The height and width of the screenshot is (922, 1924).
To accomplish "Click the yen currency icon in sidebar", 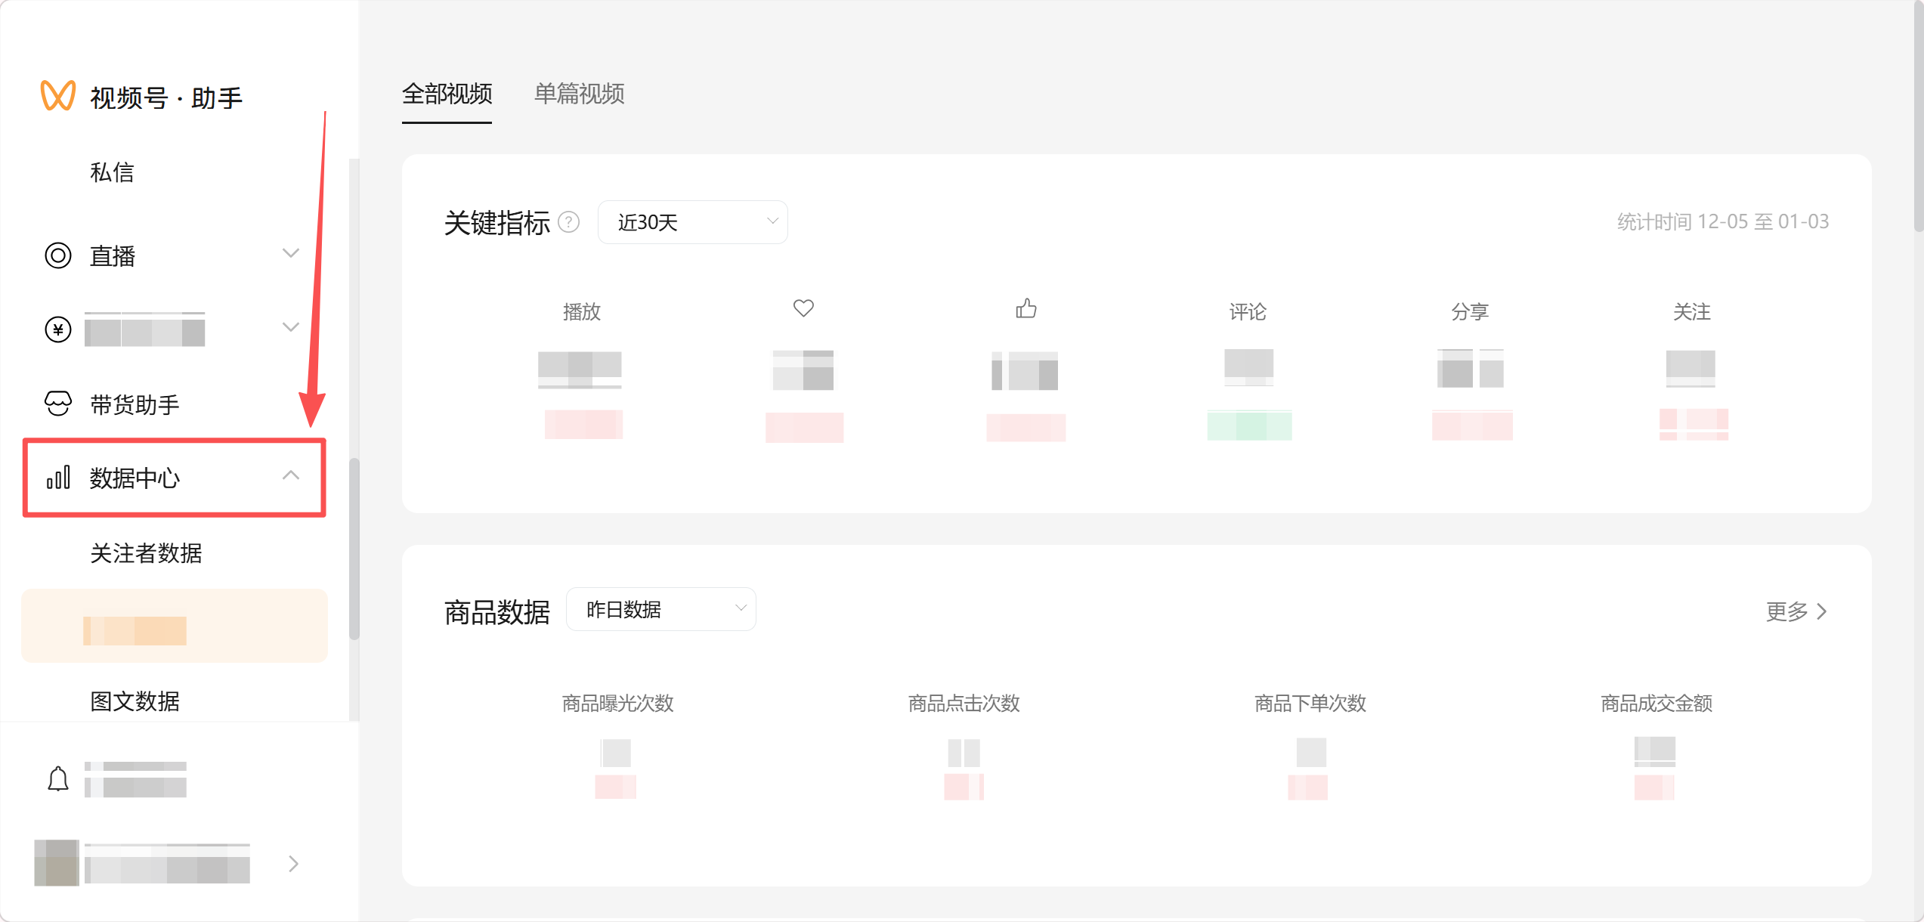I will (x=58, y=330).
